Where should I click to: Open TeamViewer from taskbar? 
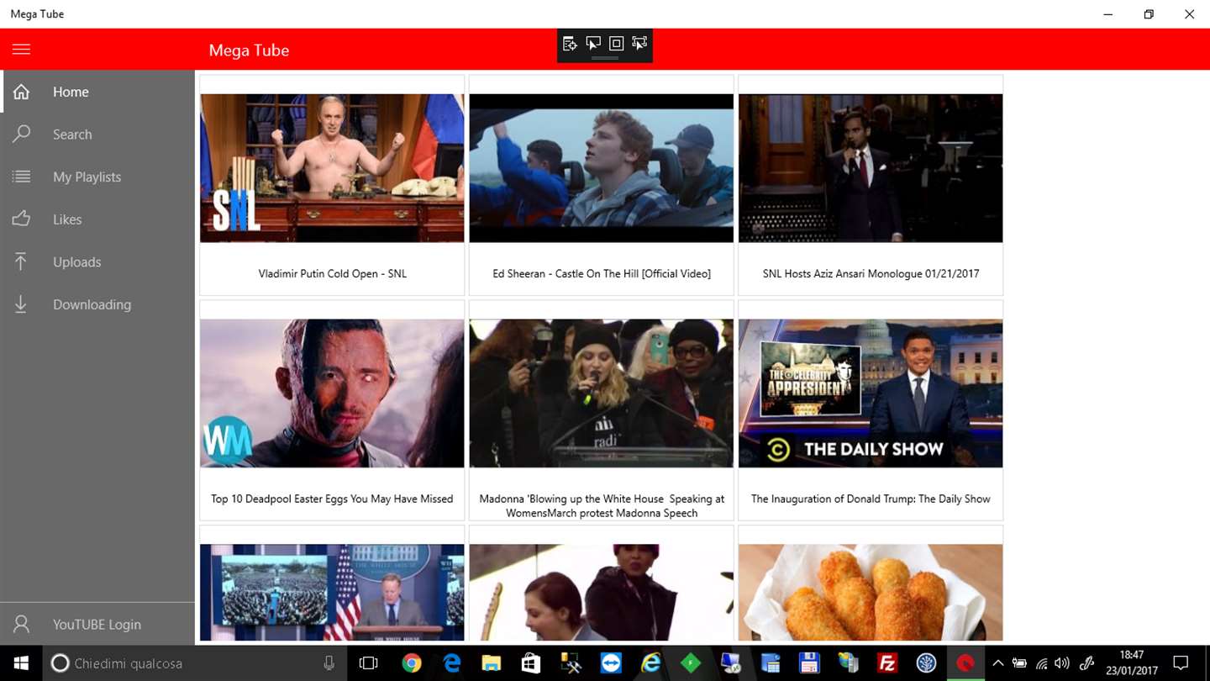click(x=611, y=663)
